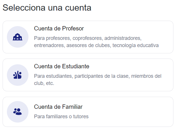
Task: Click the raised hands student icon
Action: (x=18, y=75)
